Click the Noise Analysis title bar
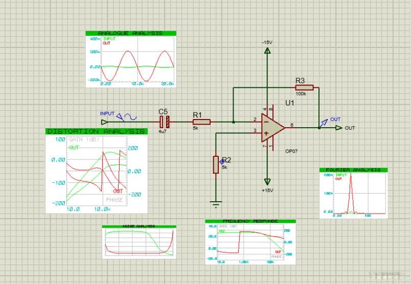 (x=139, y=226)
